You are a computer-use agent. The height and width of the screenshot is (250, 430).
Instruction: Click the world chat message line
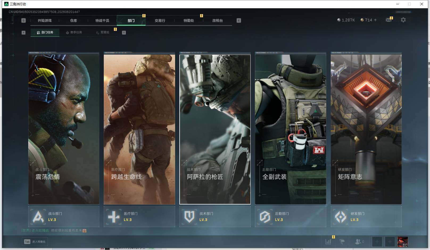pyautogui.click(x=54, y=231)
